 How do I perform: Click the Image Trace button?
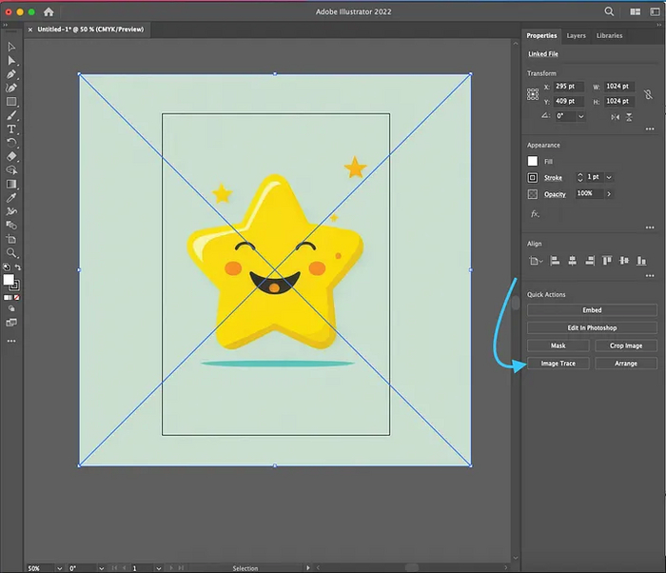click(x=558, y=364)
